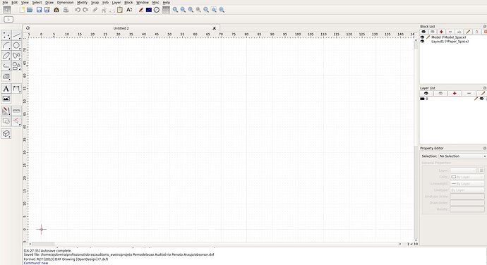Rename selected block in Block List
This screenshot has width=487, height=265.
pos(459,32)
